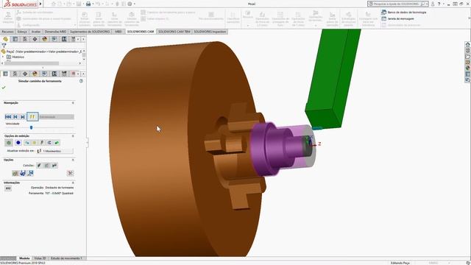
Task: Open CAM operation tree icon in lower panel row
Action: click(54, 74)
